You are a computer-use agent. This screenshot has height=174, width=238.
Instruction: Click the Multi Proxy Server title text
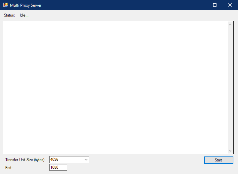(x=26, y=5)
